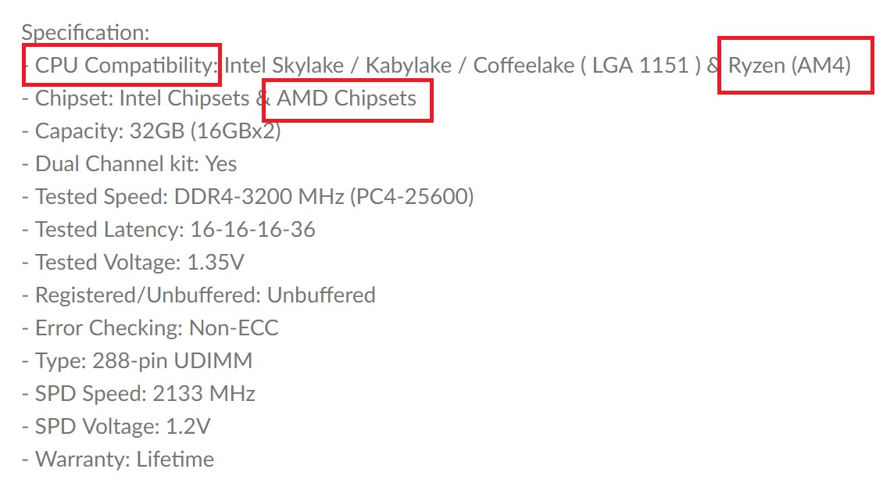883x501 pixels.
Task: Click the Type: 288-pin UDIMM line
Action: coord(137,360)
